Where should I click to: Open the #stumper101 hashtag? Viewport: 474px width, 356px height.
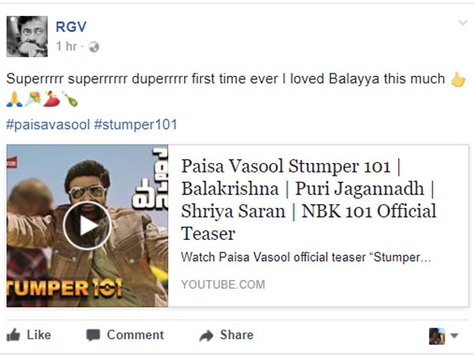pos(136,125)
